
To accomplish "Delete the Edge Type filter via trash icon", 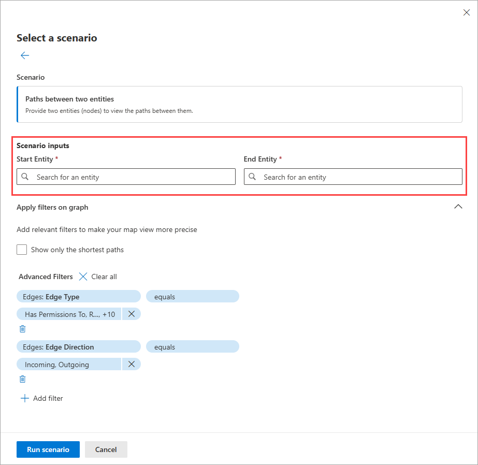I will (x=23, y=329).
